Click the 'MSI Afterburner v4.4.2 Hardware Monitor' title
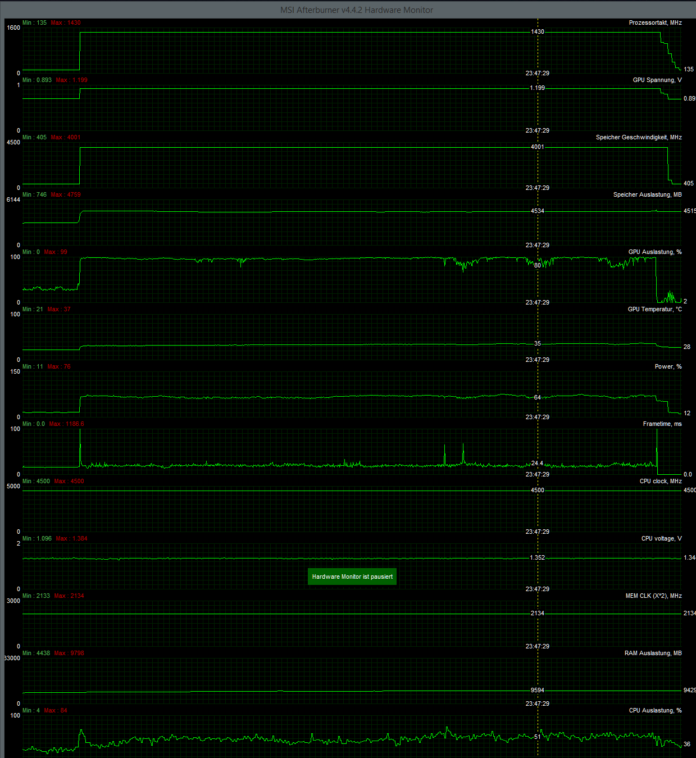The image size is (696, 758). 357,10
